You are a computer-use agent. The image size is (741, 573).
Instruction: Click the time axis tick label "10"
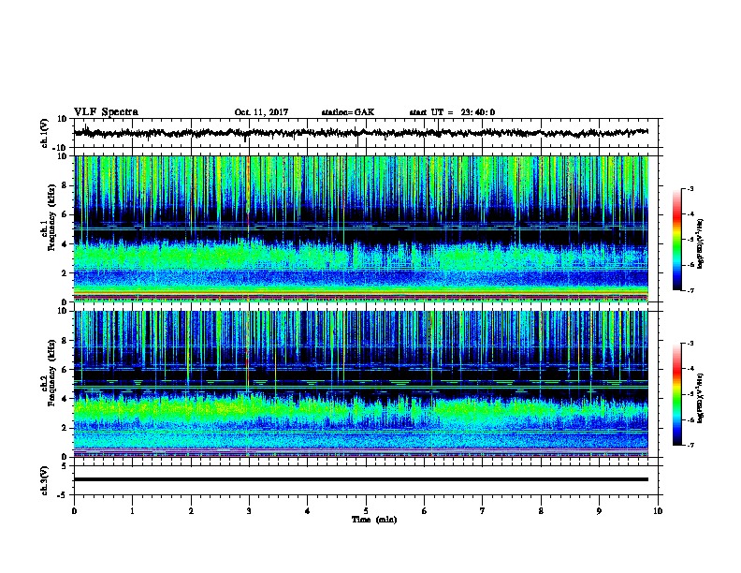pos(658,511)
